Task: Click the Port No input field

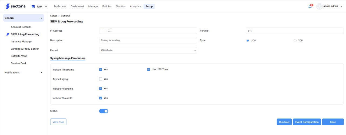Action: point(295,31)
